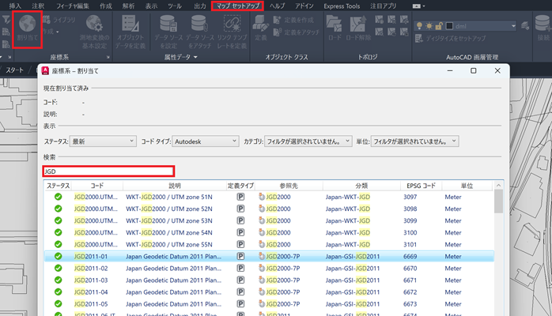The image size is (552, 316).
Task: Open the マップ セットアップ ribbon tab
Action: tap(237, 6)
